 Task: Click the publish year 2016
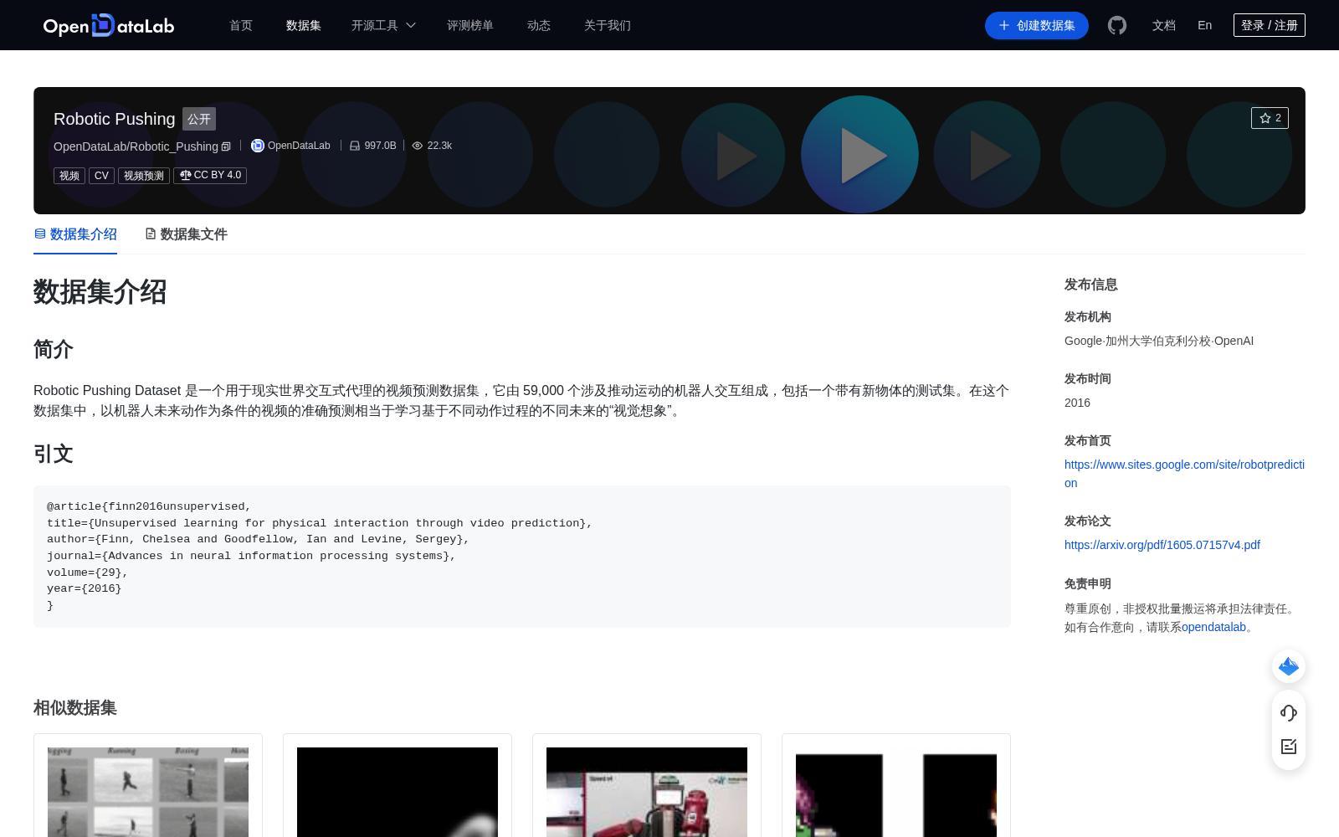pyautogui.click(x=1077, y=403)
